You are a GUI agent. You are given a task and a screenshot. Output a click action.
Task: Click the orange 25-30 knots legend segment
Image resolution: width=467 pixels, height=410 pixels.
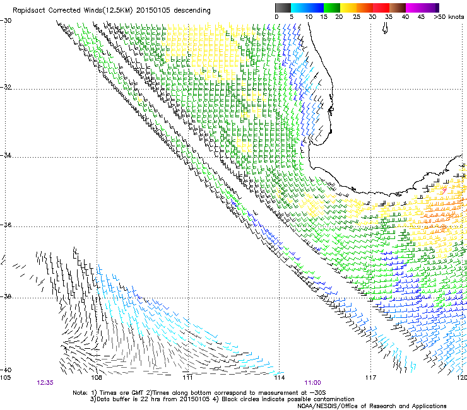[365, 8]
